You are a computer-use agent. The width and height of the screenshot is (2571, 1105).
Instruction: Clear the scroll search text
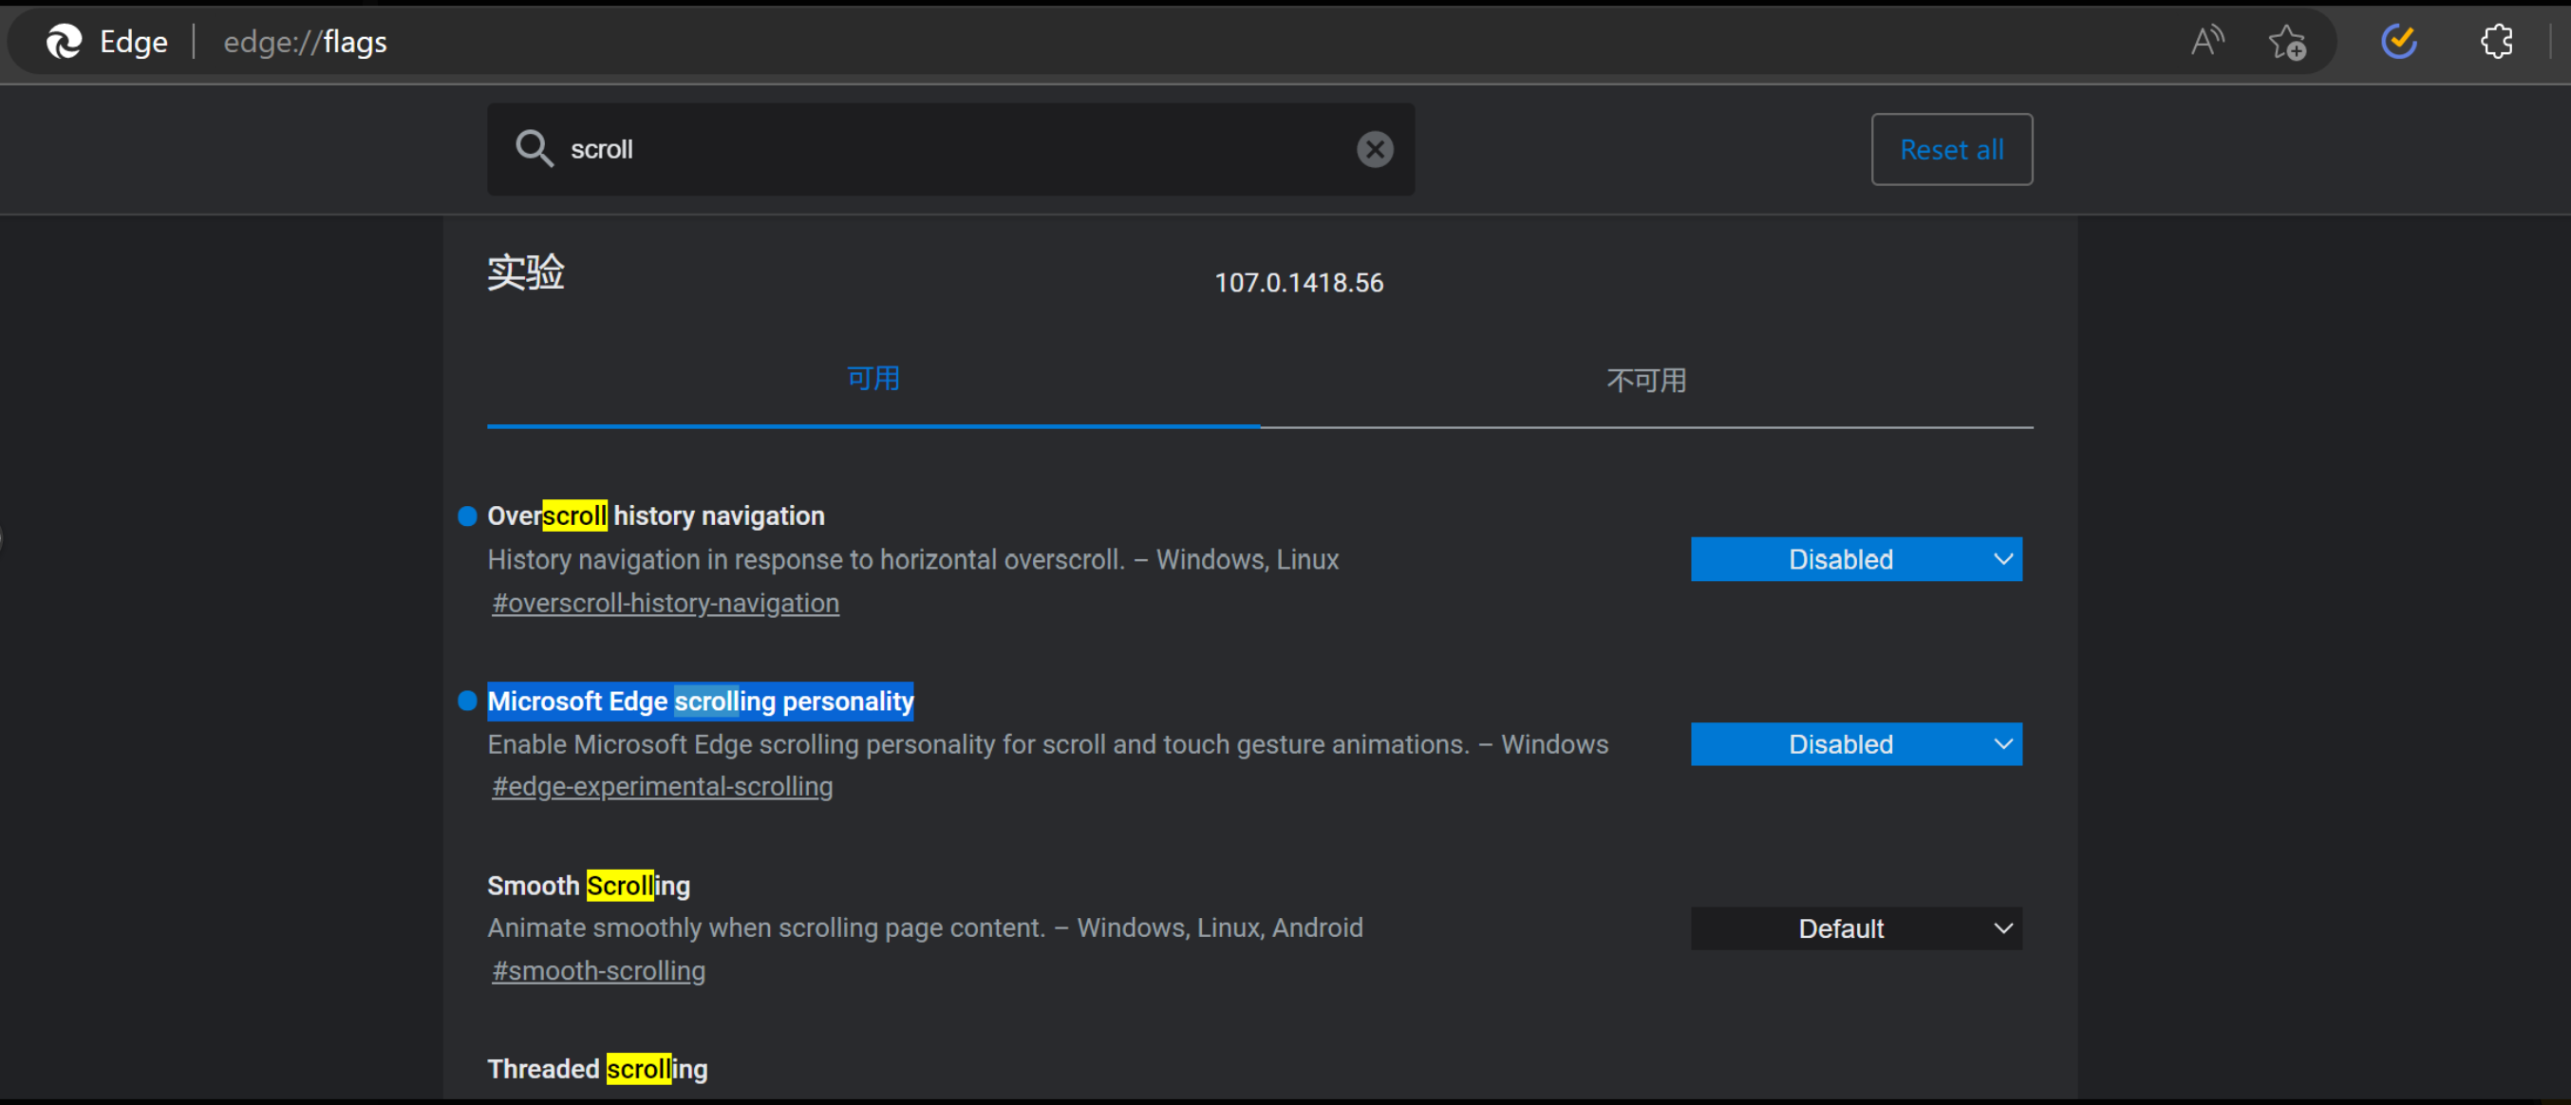[x=1375, y=149]
